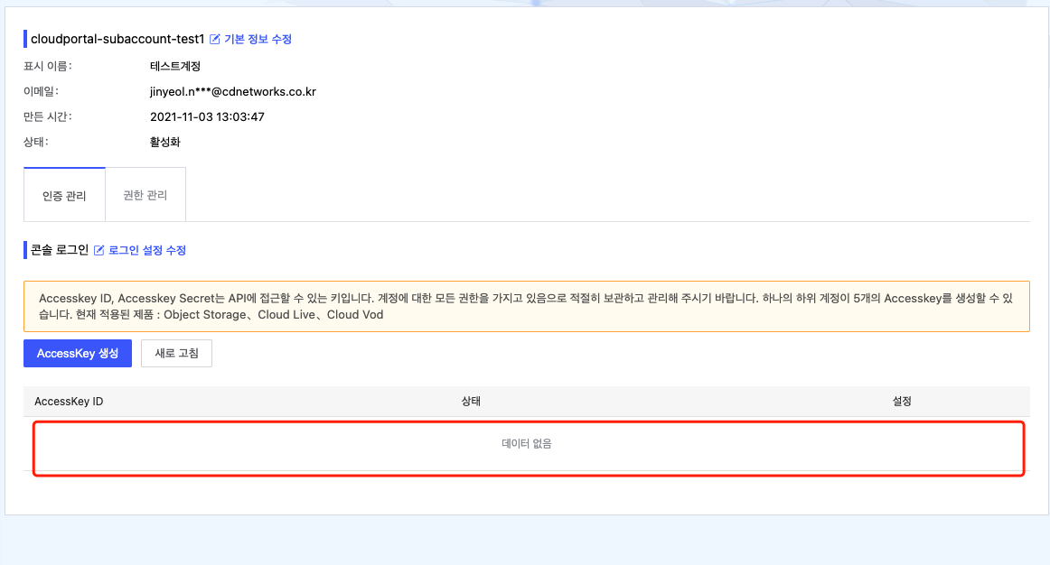This screenshot has height=565, width=1050.
Task: Click the 상태 column header in the table
Action: coord(471,402)
